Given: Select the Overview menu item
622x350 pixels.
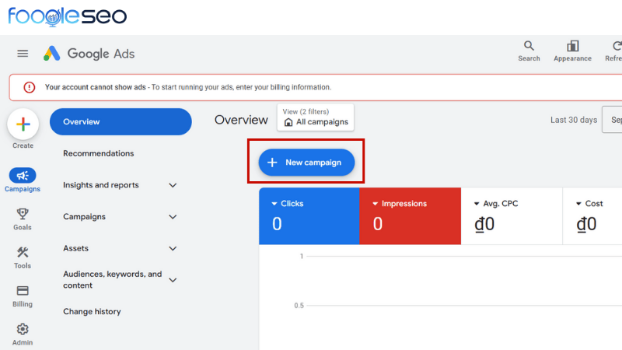Looking at the screenshot, I should (x=121, y=122).
